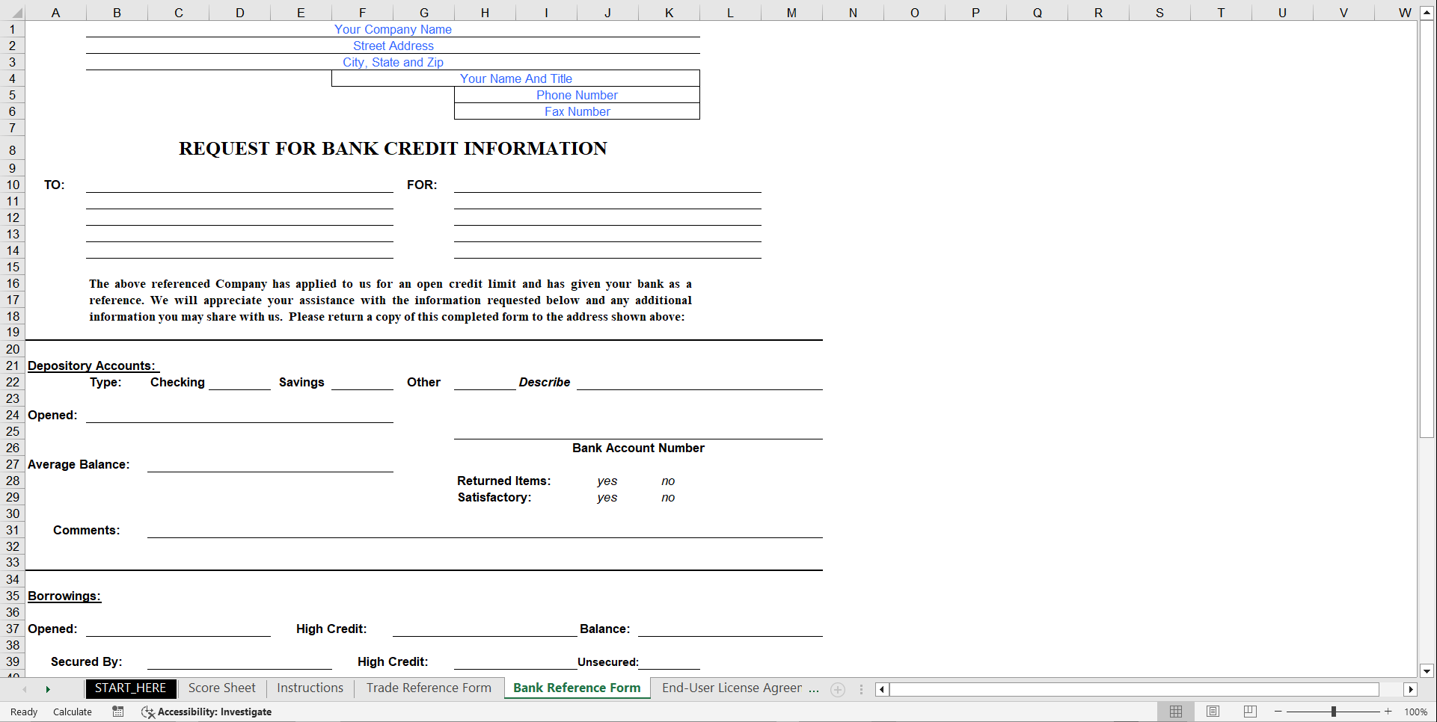The image size is (1437, 722).
Task: Click the Unsecured: label
Action: 608,661
